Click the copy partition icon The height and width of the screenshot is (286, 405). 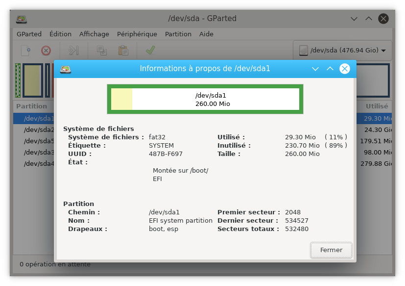(x=102, y=50)
